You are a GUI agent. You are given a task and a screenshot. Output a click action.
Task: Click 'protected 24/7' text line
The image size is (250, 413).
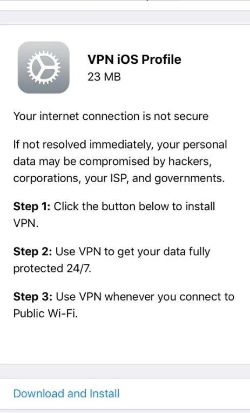(52, 269)
